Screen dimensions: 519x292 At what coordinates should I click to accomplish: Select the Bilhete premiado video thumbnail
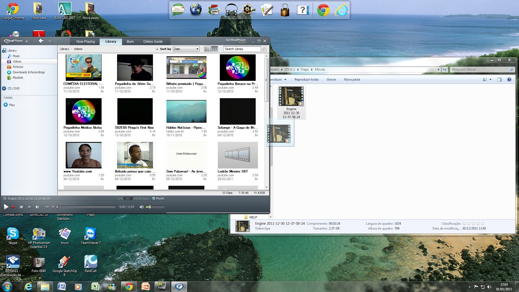(187, 67)
